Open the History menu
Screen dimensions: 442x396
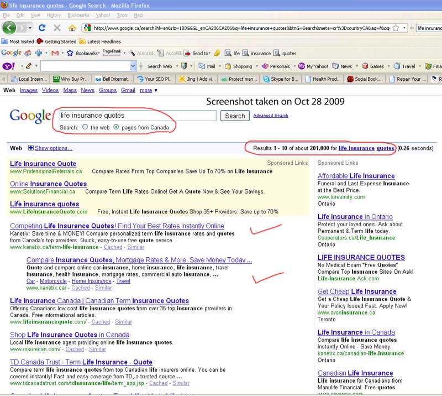pyautogui.click(x=54, y=15)
